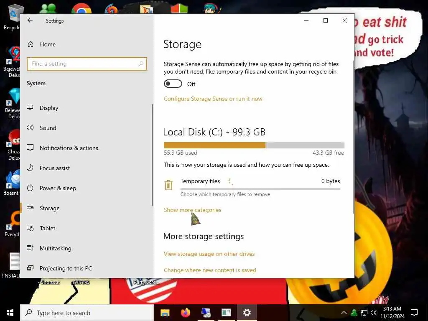
Task: Click the Settings gear taskbar icon
Action: (247, 313)
